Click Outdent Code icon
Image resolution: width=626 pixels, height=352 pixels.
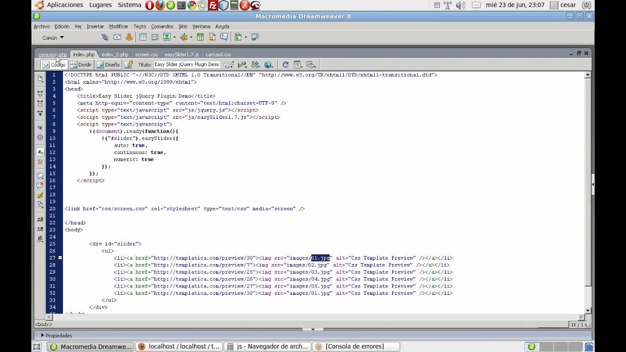click(40, 229)
